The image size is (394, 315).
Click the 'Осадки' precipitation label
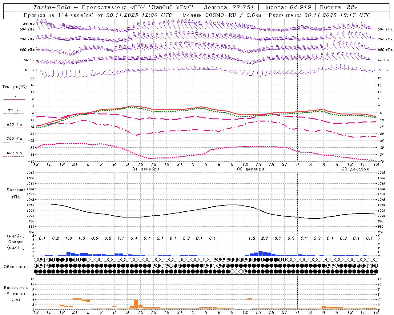click(x=16, y=242)
